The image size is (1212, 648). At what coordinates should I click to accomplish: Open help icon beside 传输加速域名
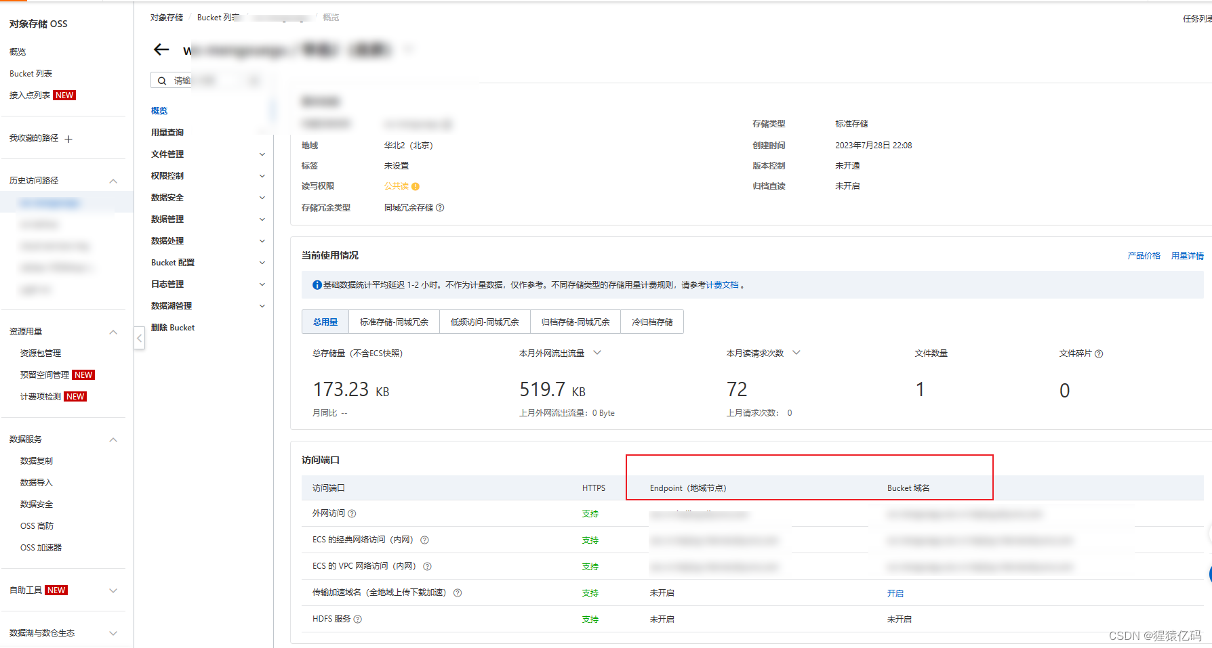point(458,593)
